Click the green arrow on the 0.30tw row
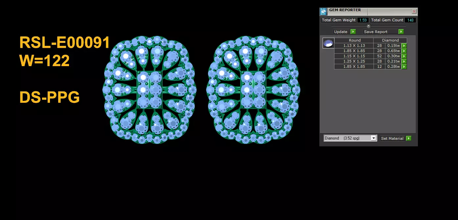This screenshot has height=220, width=458. tap(404, 56)
